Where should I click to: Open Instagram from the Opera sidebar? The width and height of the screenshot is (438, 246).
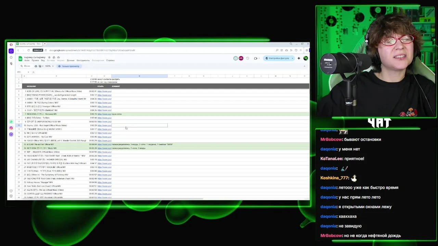pyautogui.click(x=11, y=128)
